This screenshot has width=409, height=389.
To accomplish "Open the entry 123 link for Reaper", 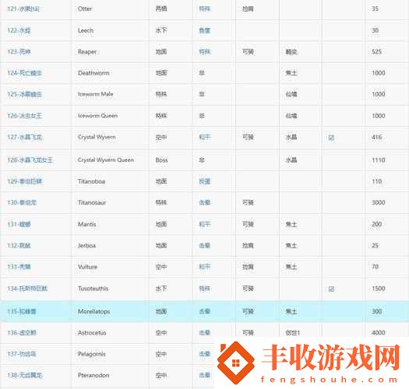I will pyautogui.click(x=19, y=52).
